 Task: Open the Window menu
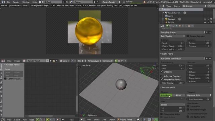click(26, 2)
